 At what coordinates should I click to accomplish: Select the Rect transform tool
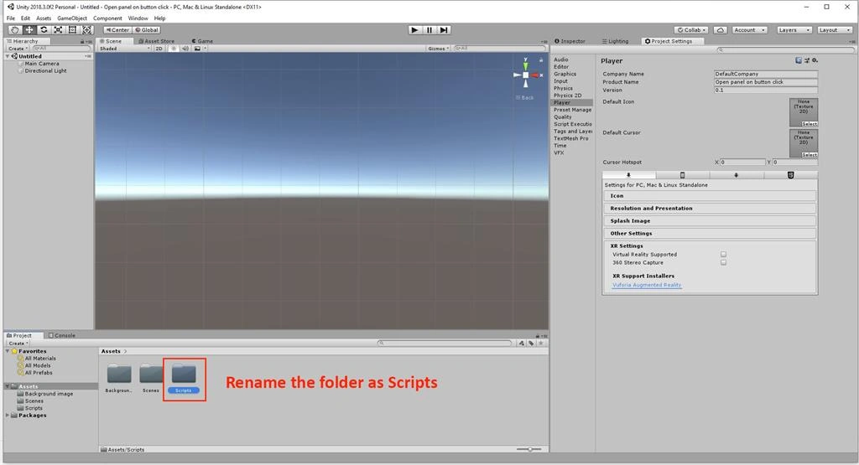(72, 30)
